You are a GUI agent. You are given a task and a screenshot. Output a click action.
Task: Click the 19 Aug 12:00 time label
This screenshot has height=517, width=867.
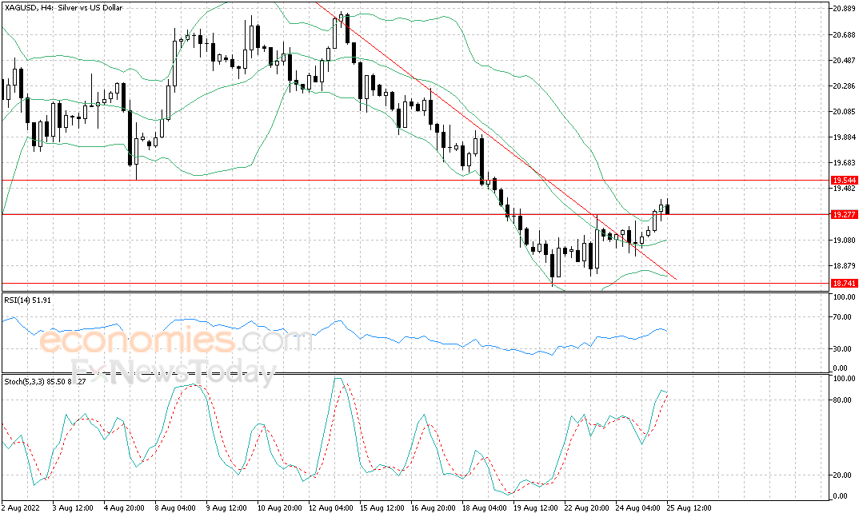[536, 508]
